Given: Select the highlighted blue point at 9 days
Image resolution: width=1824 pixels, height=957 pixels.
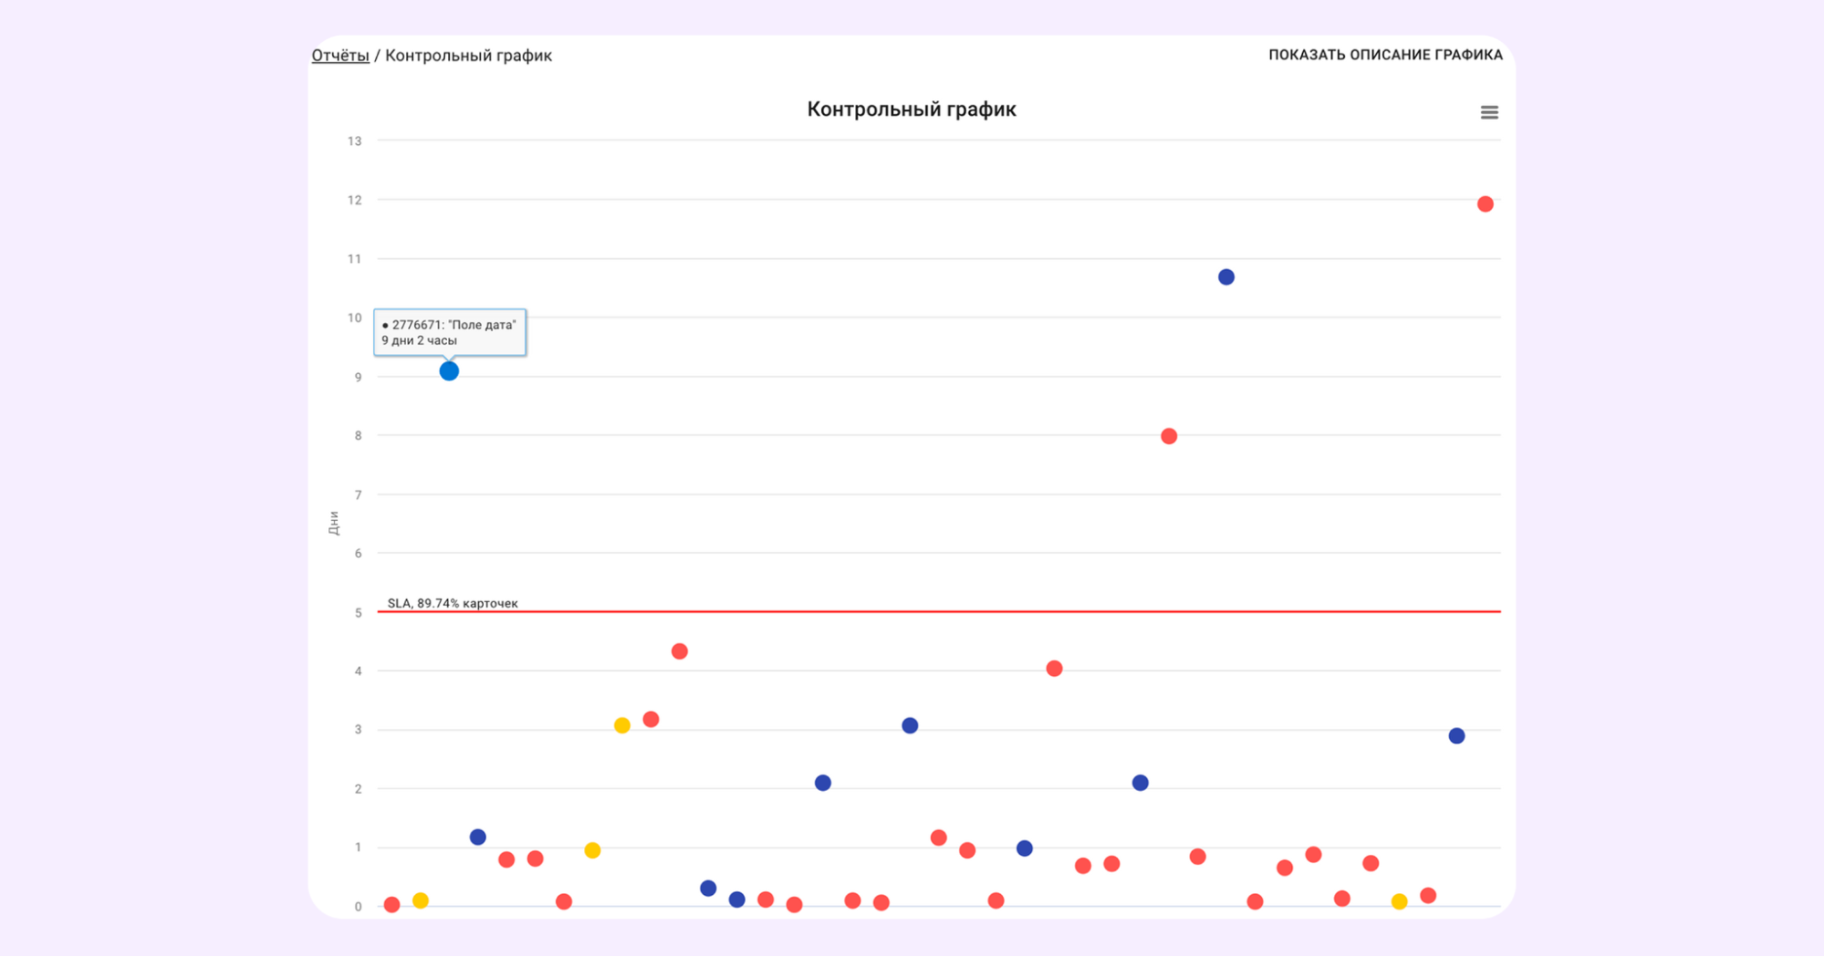Looking at the screenshot, I should [449, 371].
